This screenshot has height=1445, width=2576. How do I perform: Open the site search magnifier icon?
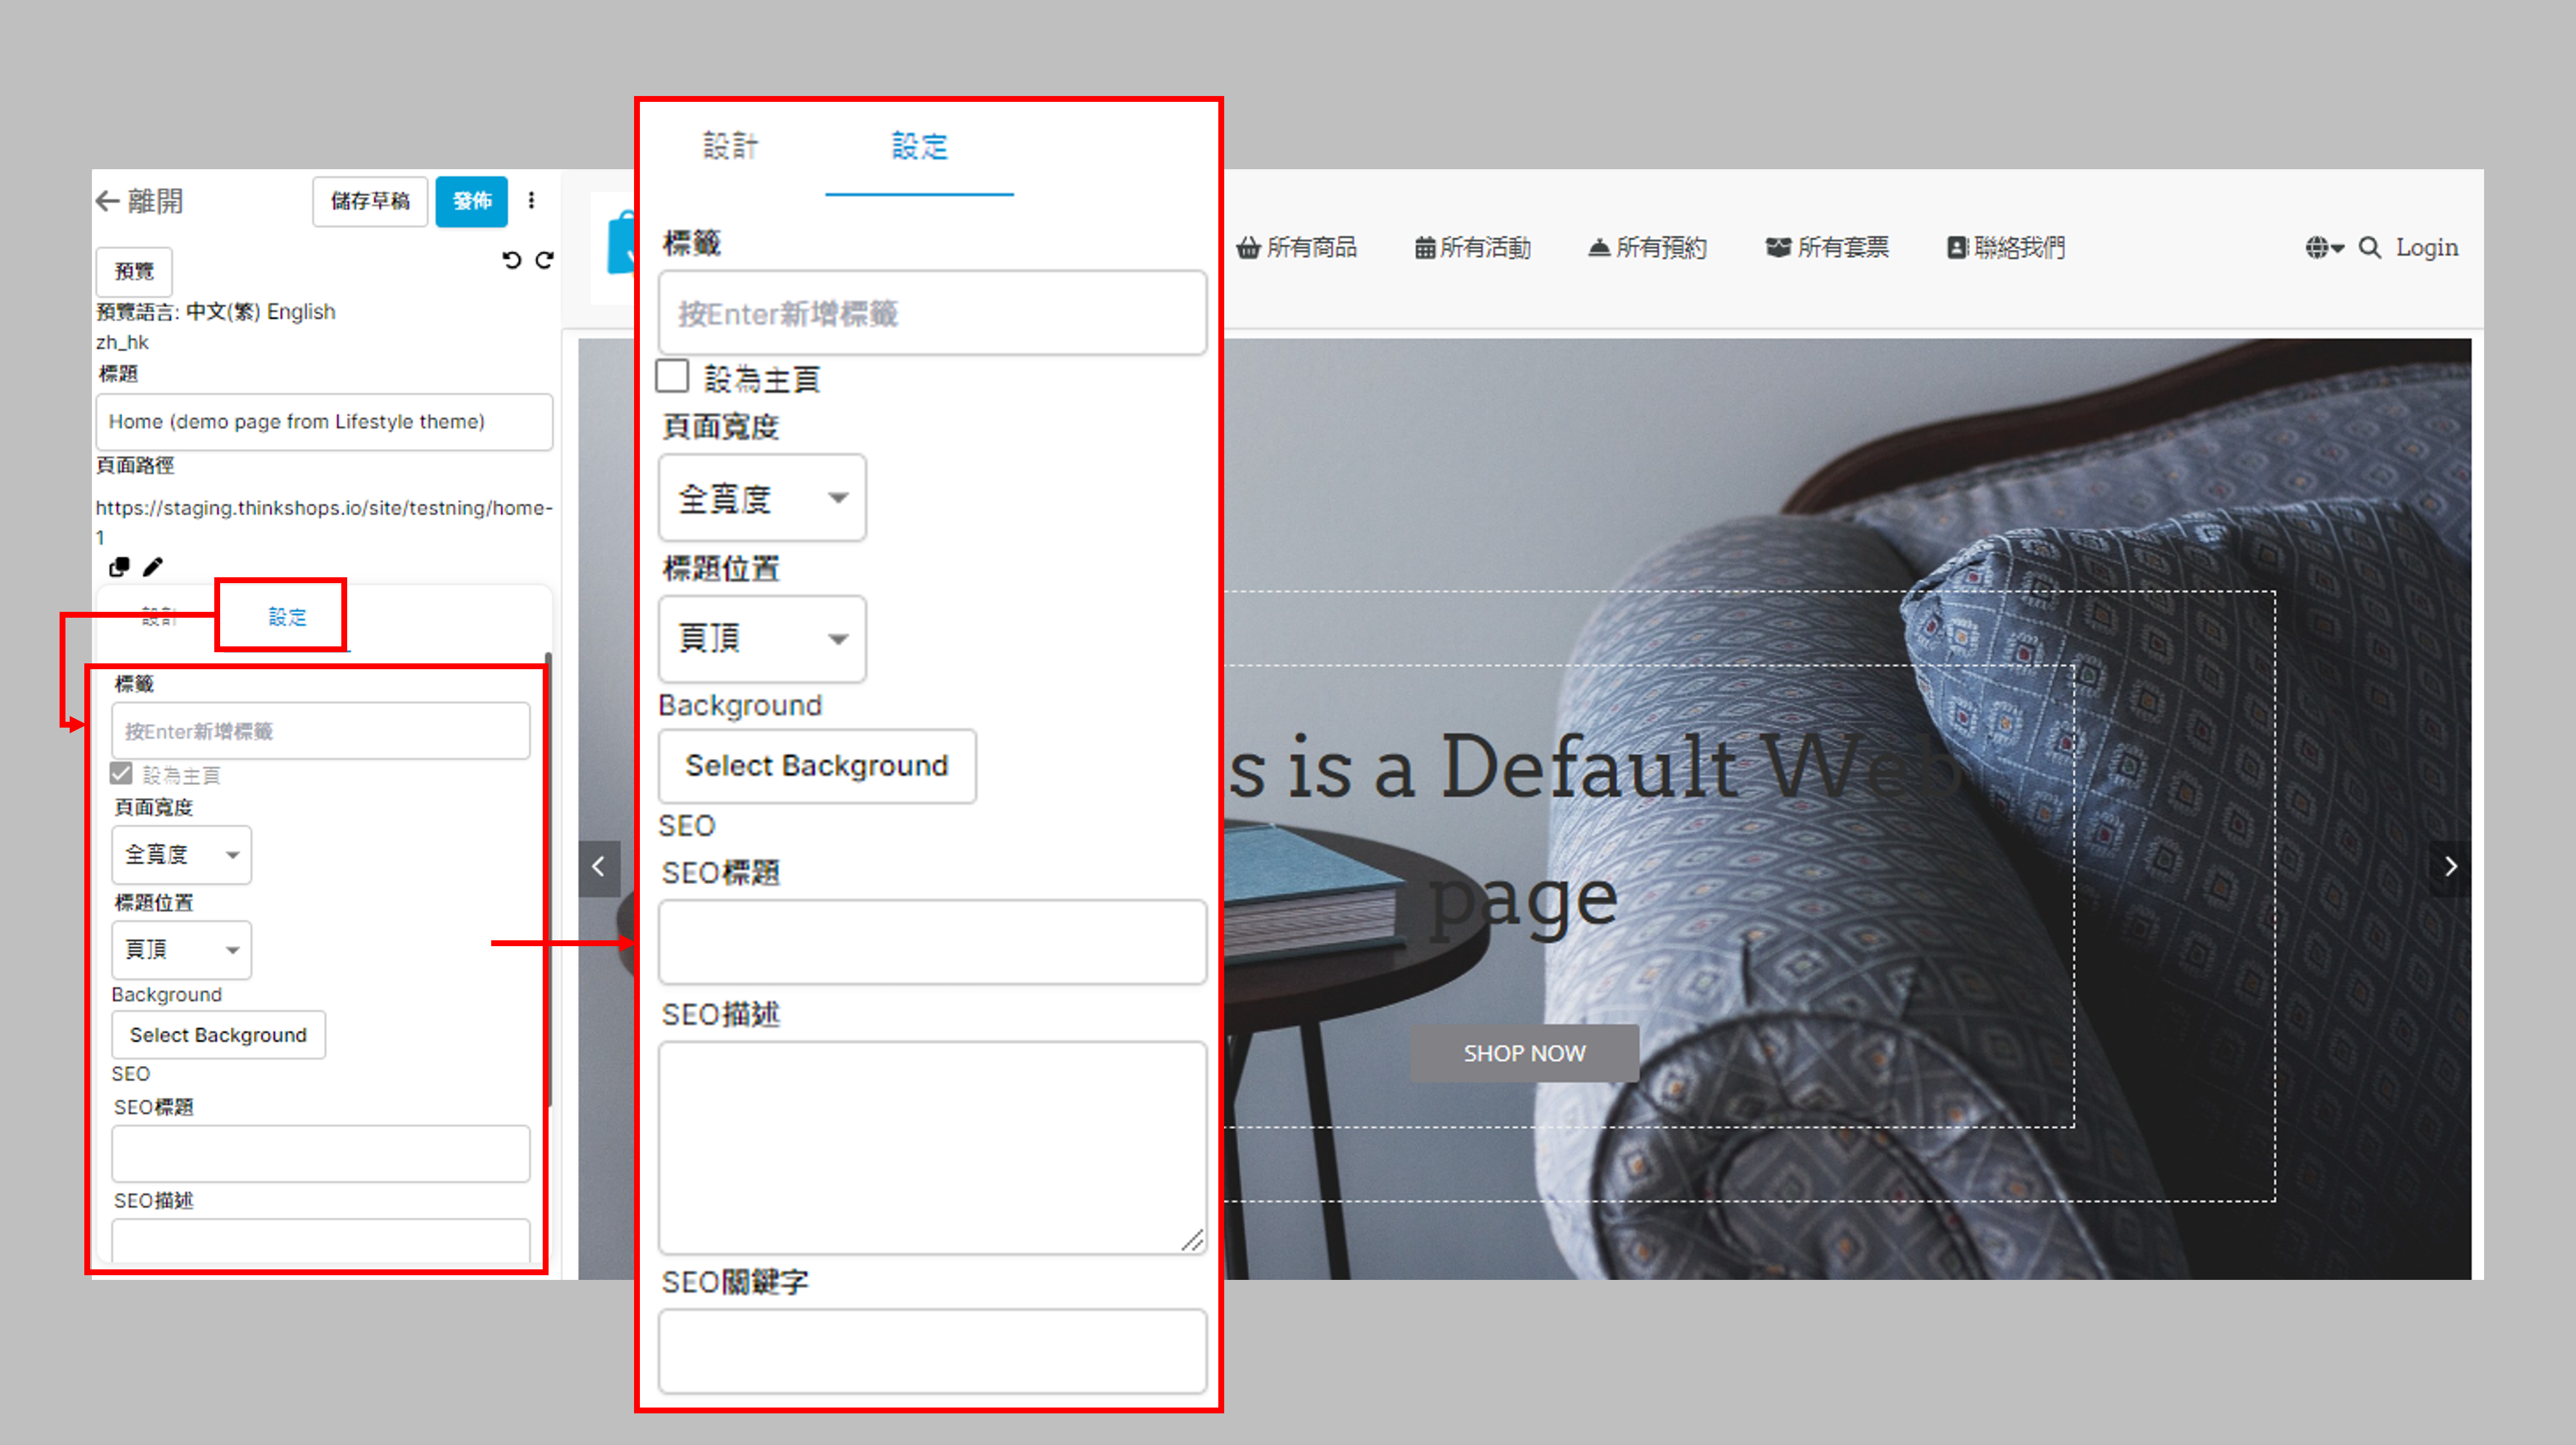[x=2369, y=248]
